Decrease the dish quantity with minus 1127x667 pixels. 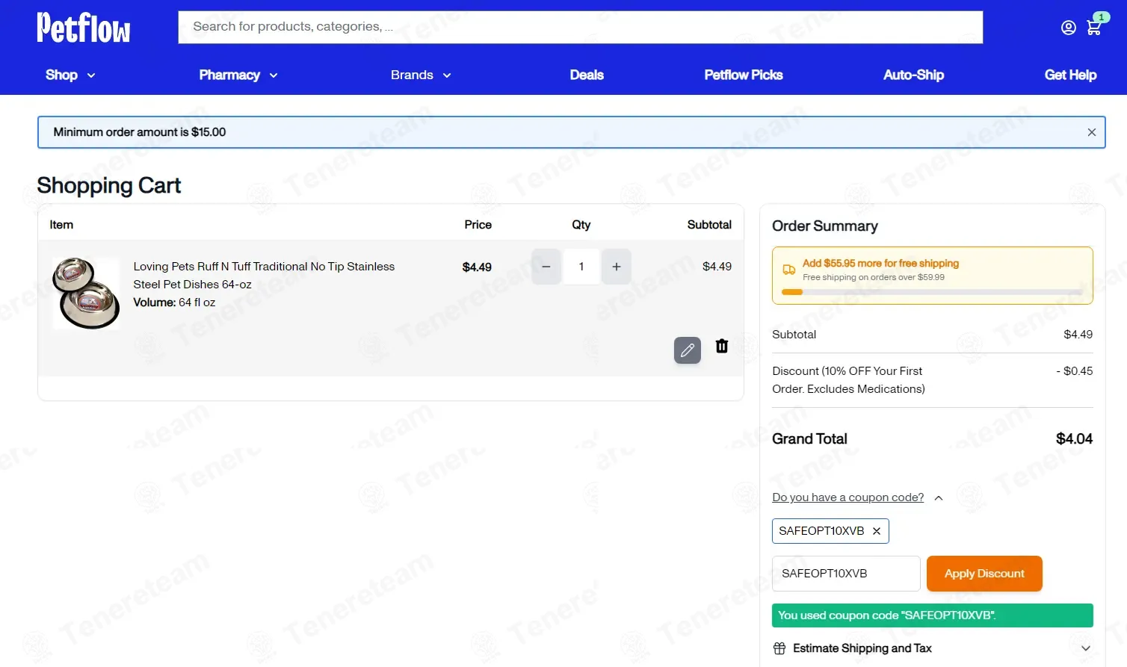pos(546,267)
